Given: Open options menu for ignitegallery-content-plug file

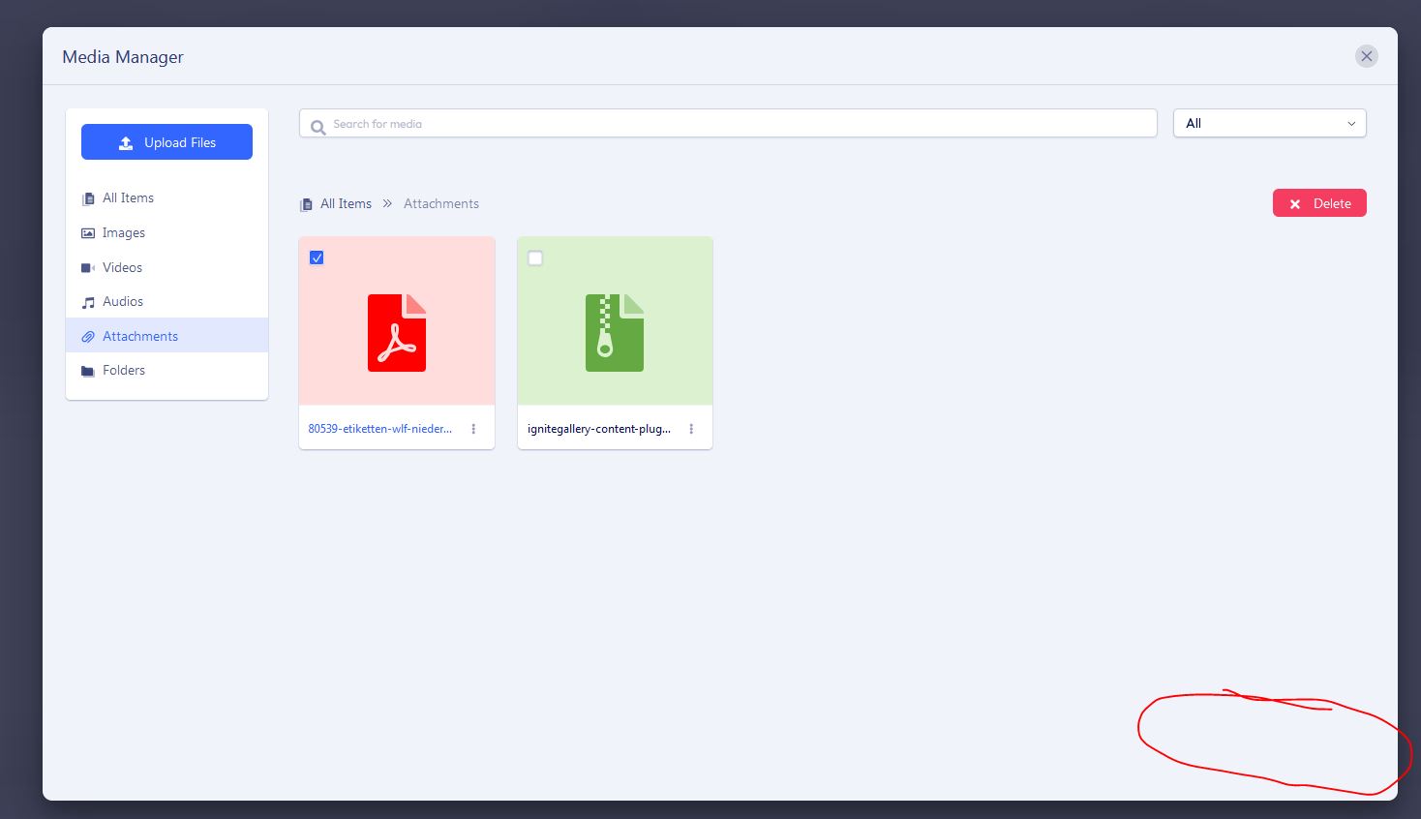Looking at the screenshot, I should point(691,429).
